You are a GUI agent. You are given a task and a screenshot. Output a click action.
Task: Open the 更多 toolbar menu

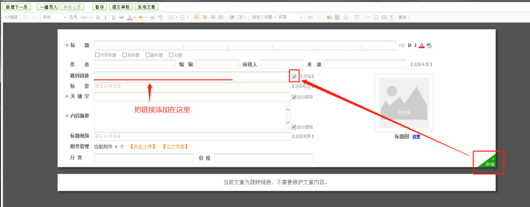[x=403, y=17]
